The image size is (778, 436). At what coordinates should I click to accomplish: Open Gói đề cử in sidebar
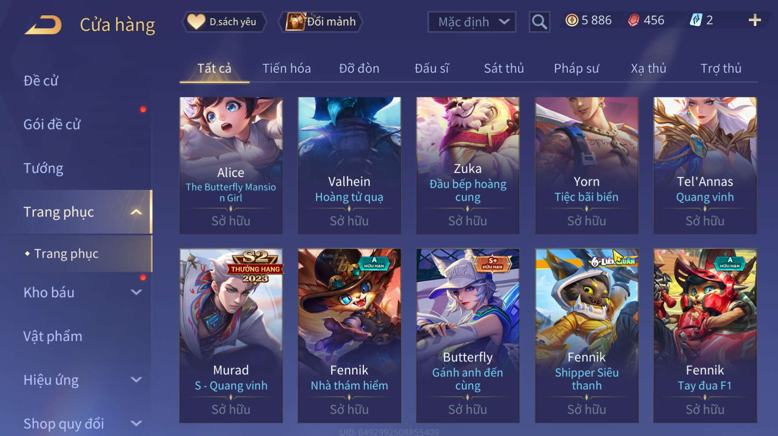tap(52, 124)
